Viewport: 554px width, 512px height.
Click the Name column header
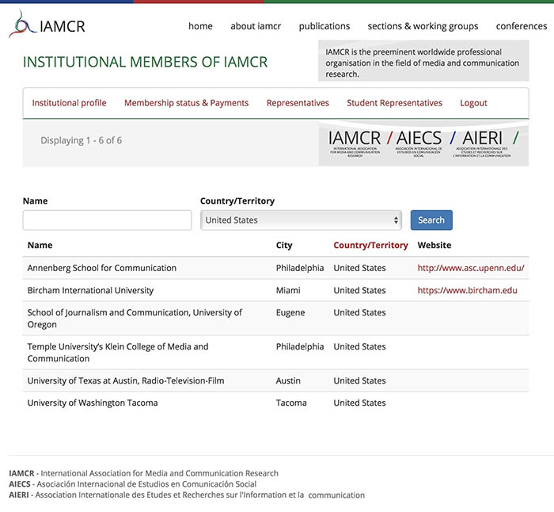pyautogui.click(x=40, y=245)
